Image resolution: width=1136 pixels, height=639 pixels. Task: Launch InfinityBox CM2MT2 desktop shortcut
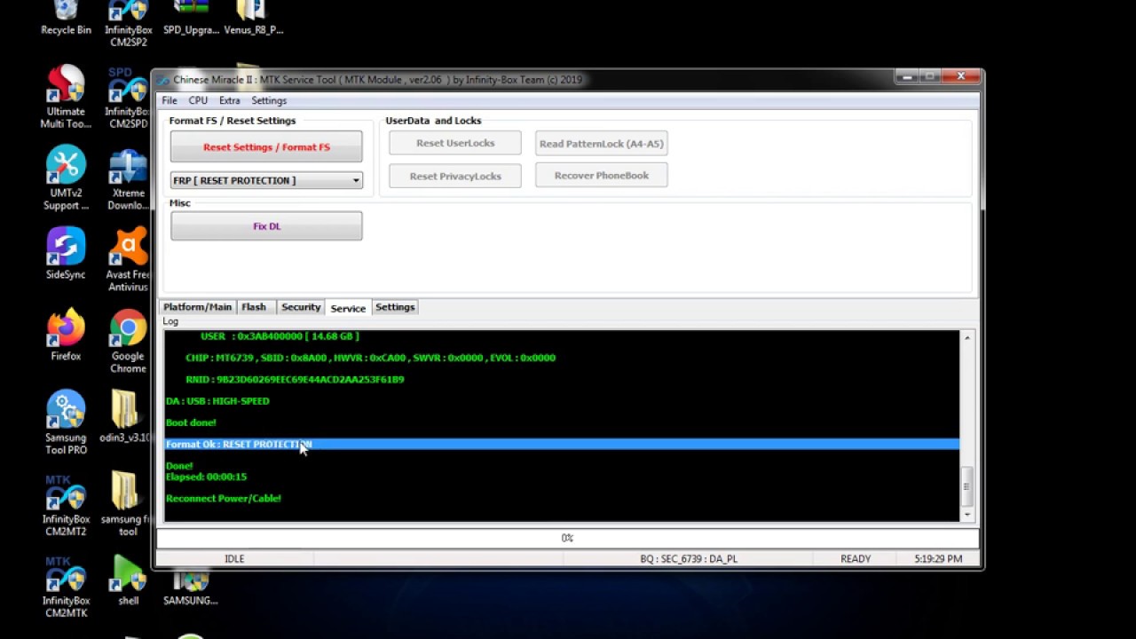click(x=66, y=505)
